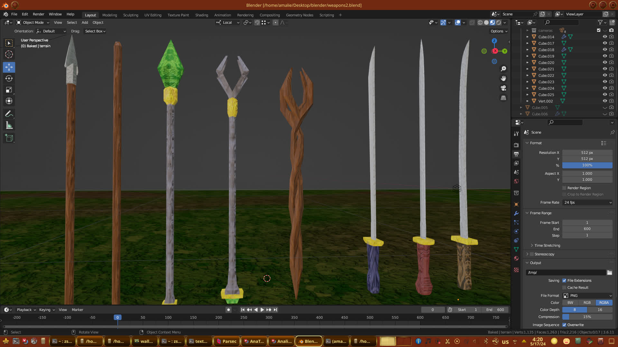This screenshot has height=347, width=618.
Task: Enable the Render Region checkbox
Action: (x=564, y=188)
